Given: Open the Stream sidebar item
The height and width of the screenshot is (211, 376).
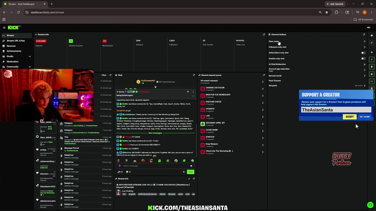Looking at the screenshot, I should click(17, 35).
